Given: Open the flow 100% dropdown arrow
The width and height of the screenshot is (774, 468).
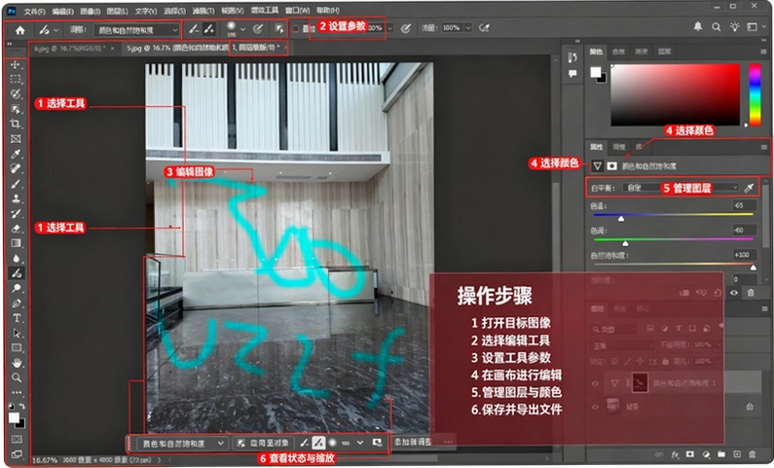Looking at the screenshot, I should [x=468, y=28].
